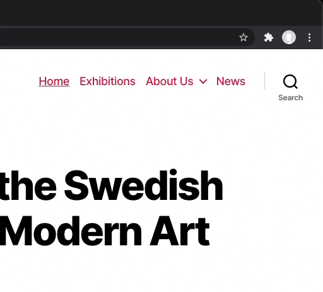Click the "Swedish" word in the heading
Viewport: 323px width, 292px height.
143,185
